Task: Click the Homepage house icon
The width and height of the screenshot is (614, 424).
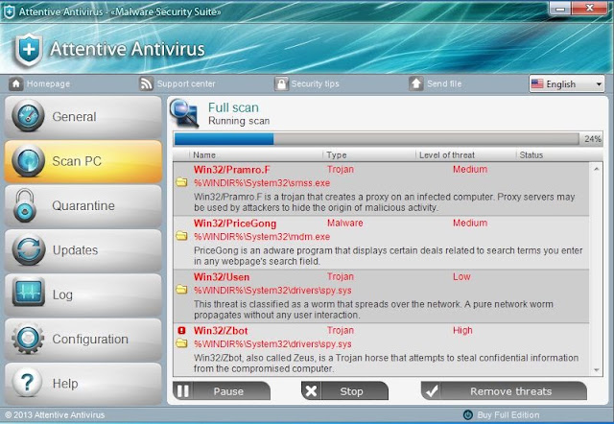Action: click(x=16, y=83)
